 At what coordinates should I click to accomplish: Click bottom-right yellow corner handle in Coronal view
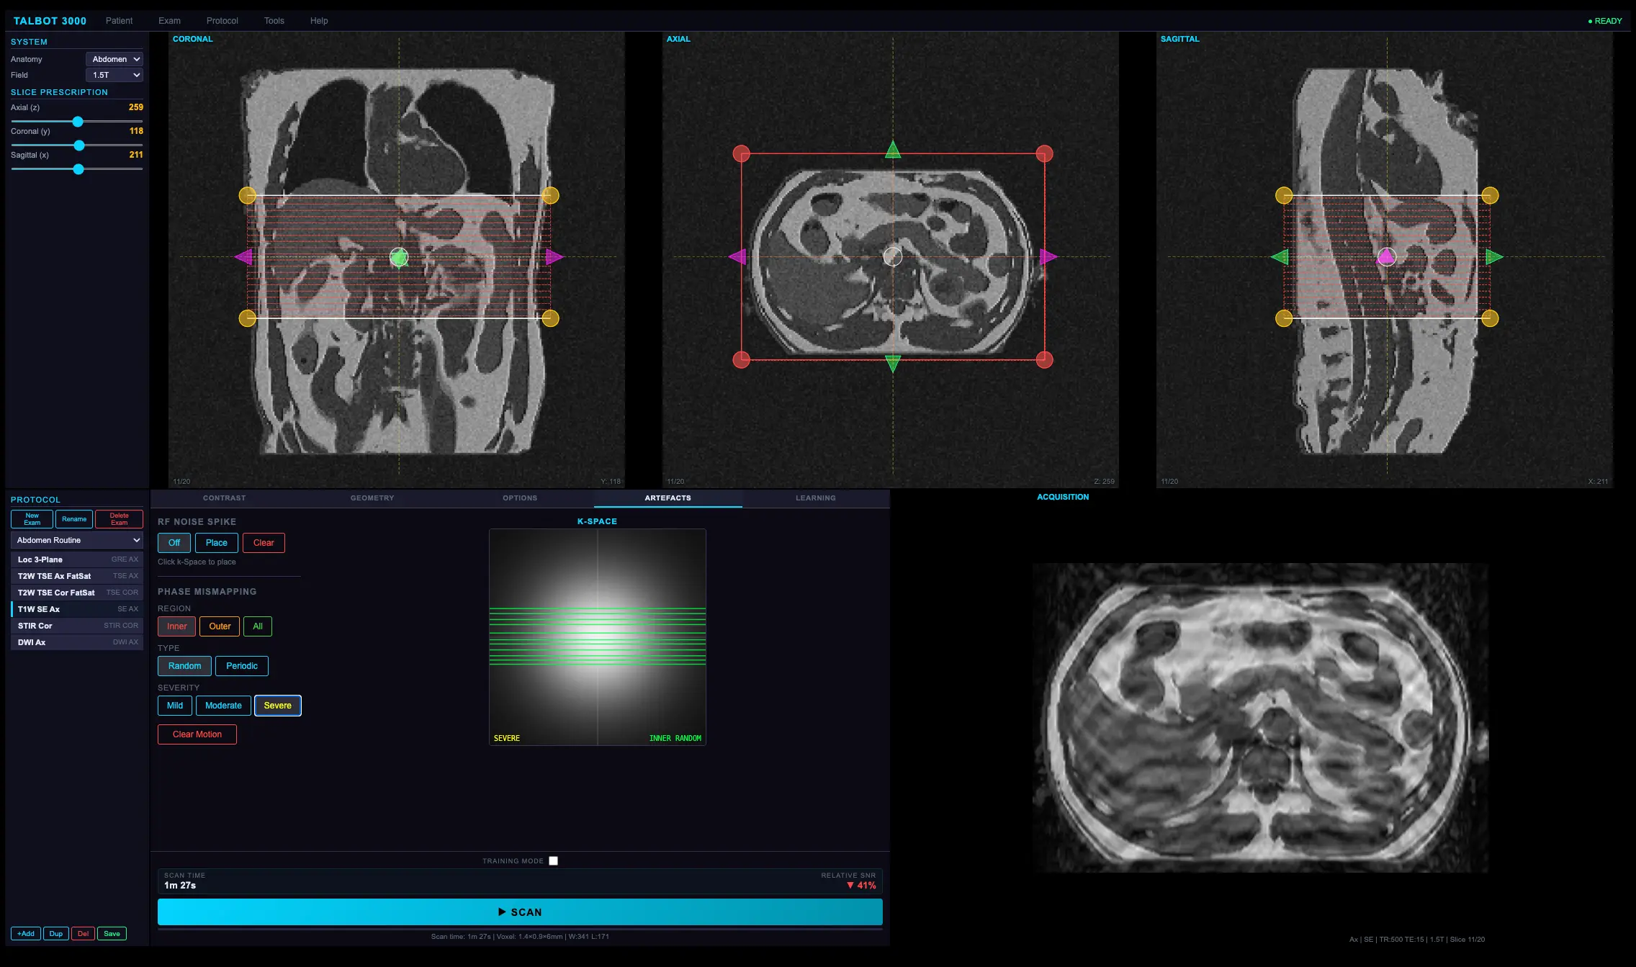(550, 318)
